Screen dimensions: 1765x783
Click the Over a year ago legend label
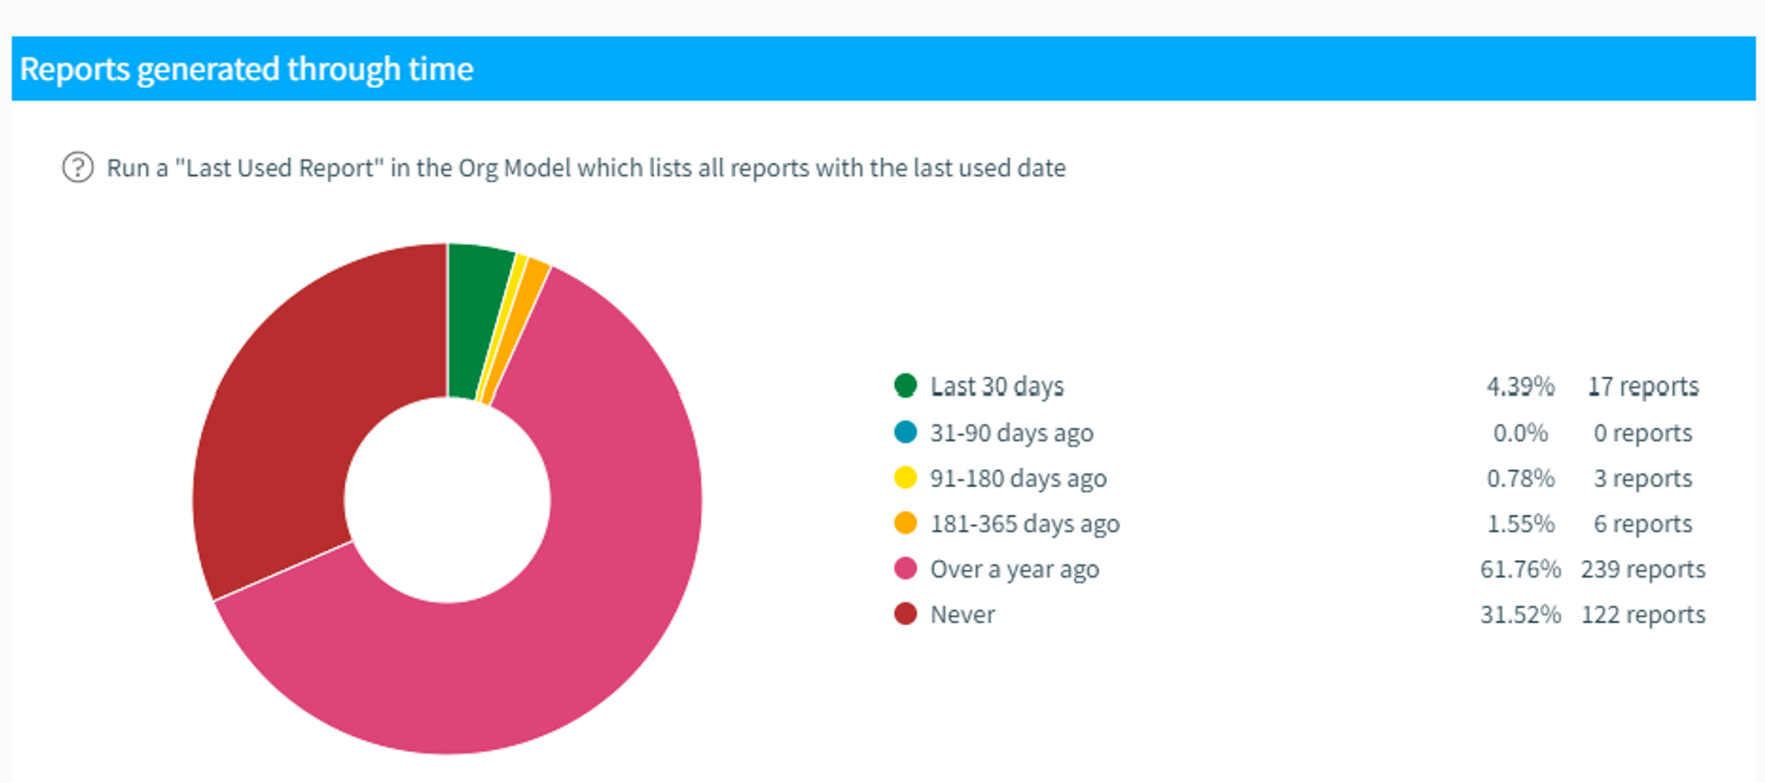[x=1014, y=570]
